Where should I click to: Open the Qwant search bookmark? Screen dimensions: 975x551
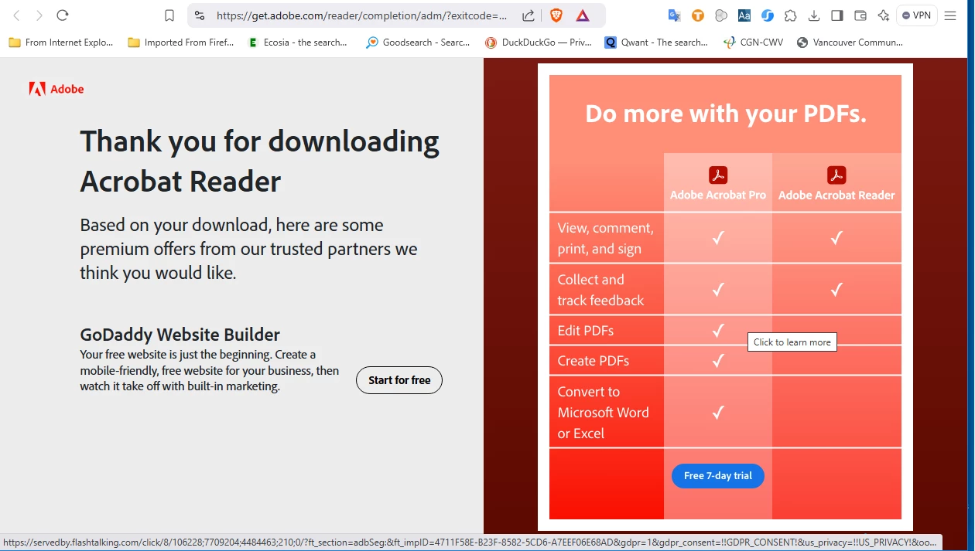click(x=657, y=43)
